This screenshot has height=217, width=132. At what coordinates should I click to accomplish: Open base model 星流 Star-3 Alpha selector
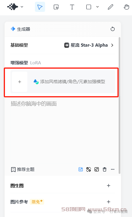coord(89,45)
